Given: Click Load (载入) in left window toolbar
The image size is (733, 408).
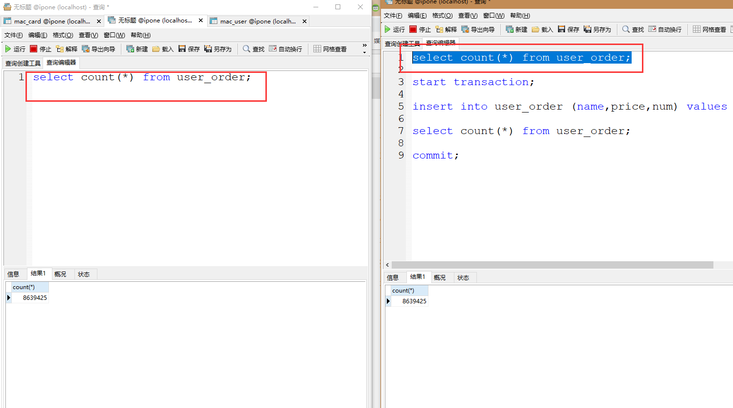Looking at the screenshot, I should pyautogui.click(x=163, y=49).
